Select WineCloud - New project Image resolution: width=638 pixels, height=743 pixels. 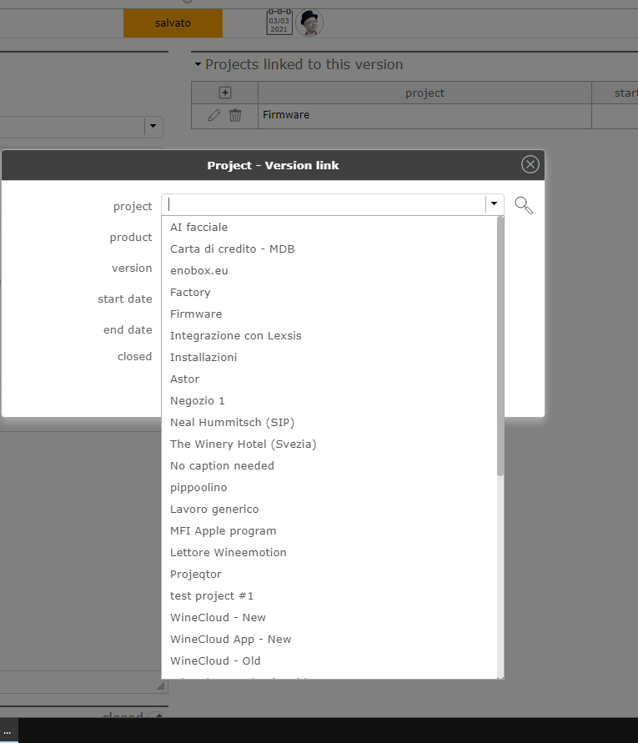pos(329,617)
